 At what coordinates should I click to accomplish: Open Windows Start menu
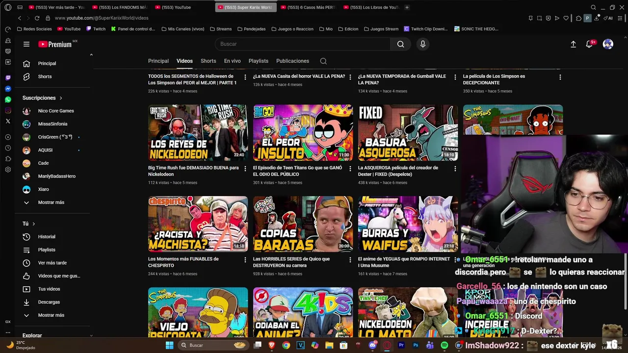[x=169, y=345]
